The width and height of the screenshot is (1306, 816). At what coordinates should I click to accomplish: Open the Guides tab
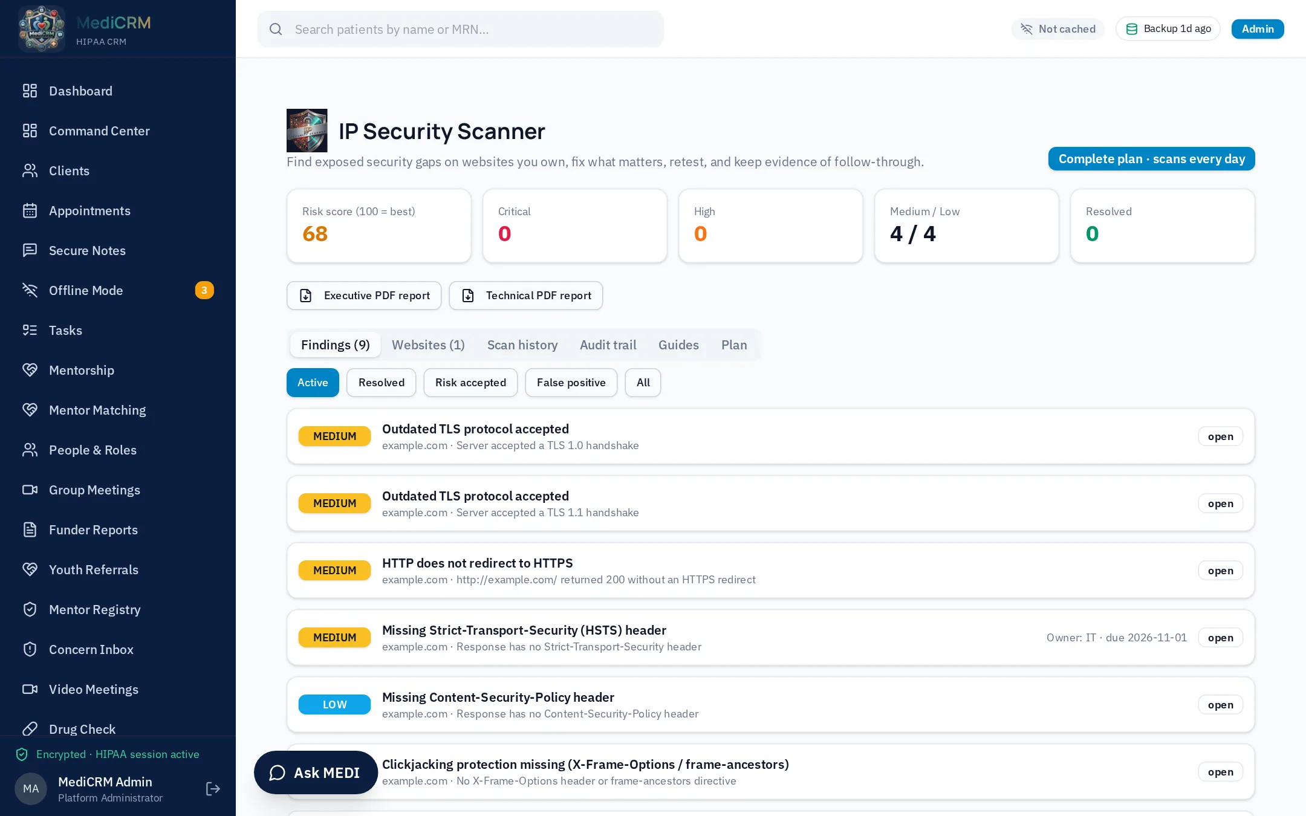[678, 345]
